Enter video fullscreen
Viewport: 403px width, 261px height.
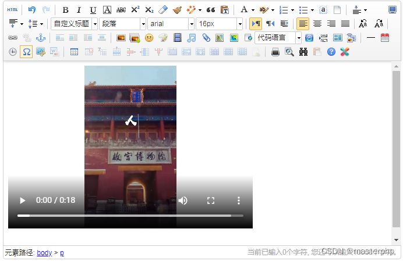pos(211,201)
